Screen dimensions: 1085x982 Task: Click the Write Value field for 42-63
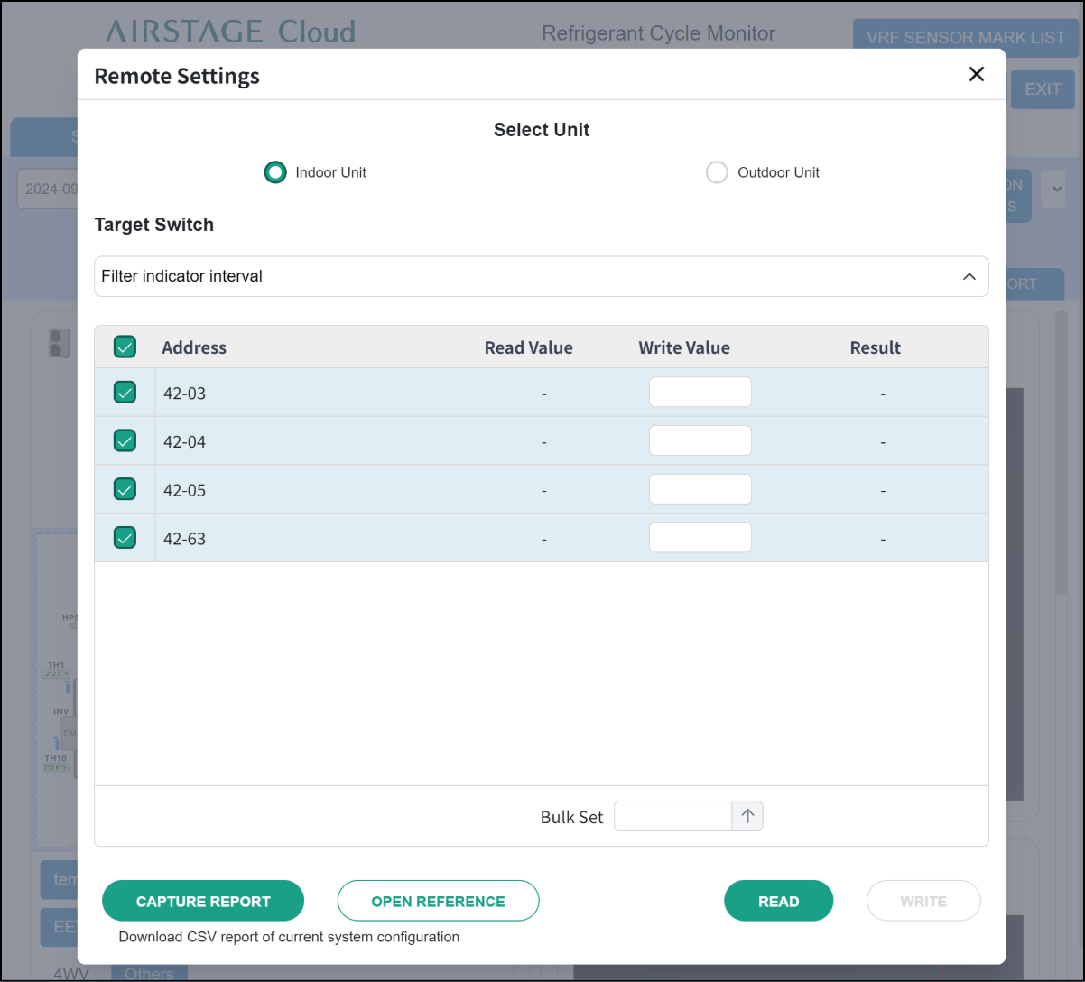point(700,538)
